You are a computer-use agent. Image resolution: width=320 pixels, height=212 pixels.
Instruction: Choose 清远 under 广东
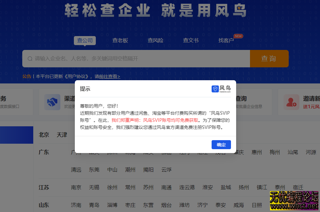pyautogui.click(x=76, y=170)
